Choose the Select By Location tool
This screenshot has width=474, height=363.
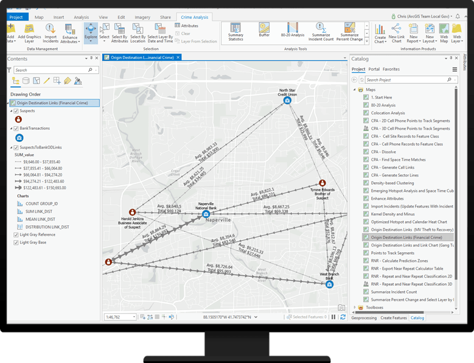[x=138, y=33]
